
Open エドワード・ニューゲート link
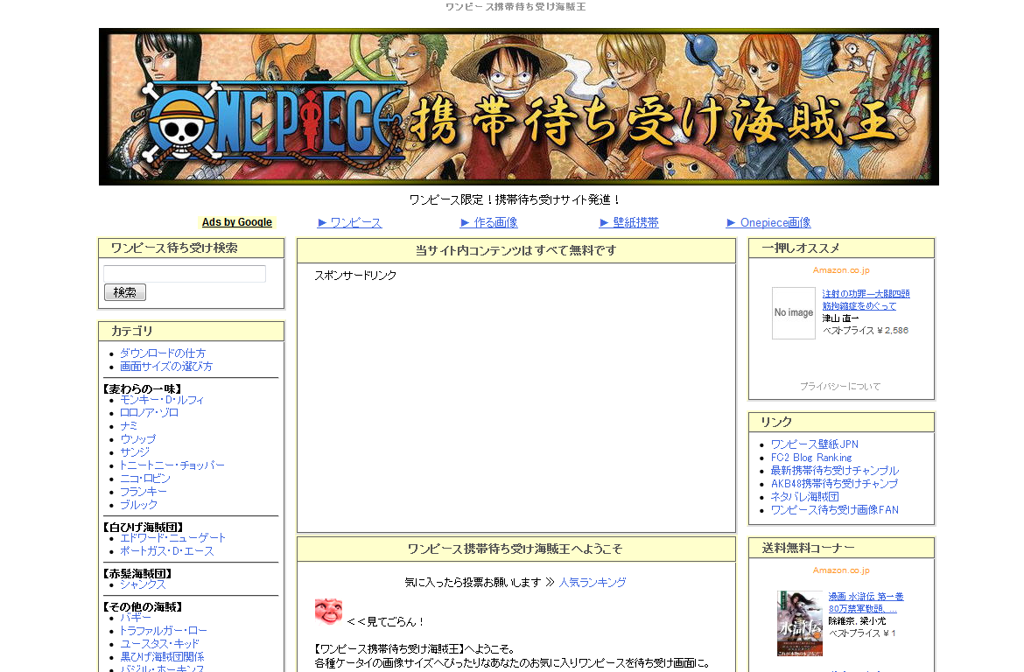[x=173, y=537]
